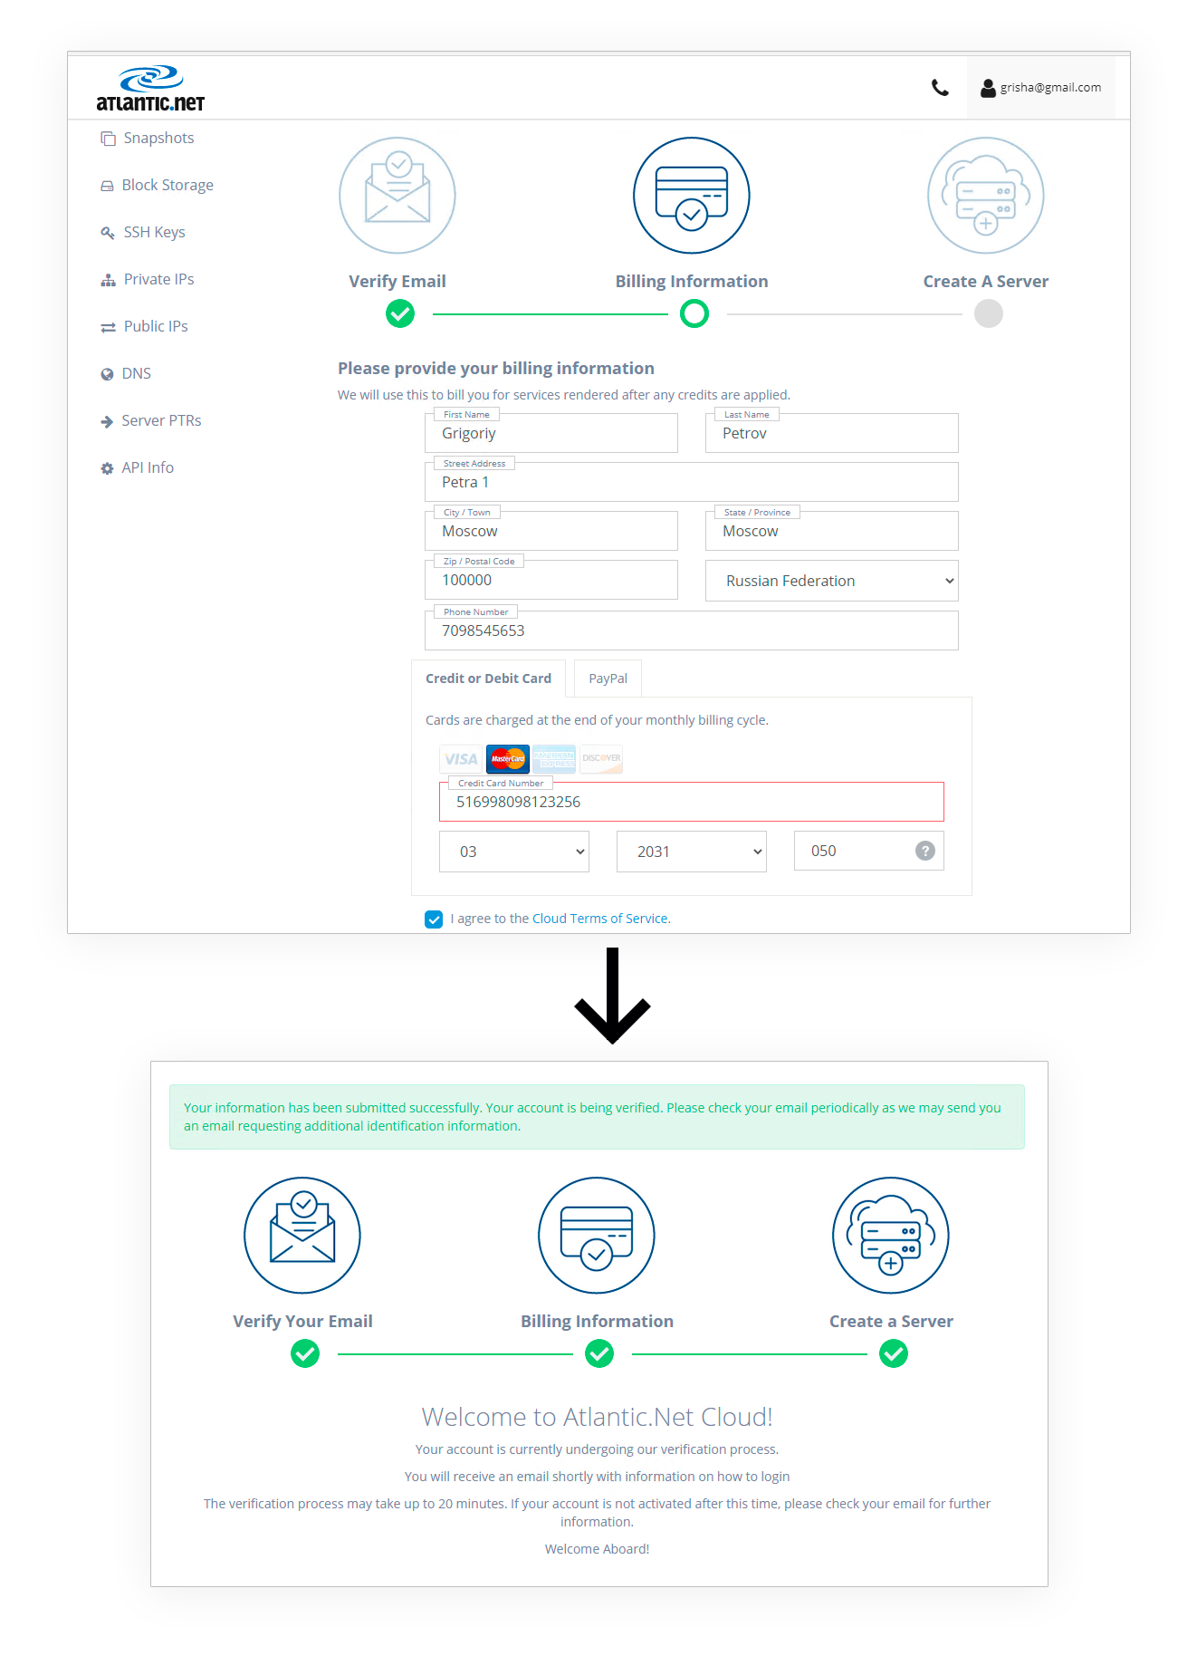Click the Billing Information card icon in top wizard
Screen dimensions: 1197x1675
pyautogui.click(x=692, y=196)
